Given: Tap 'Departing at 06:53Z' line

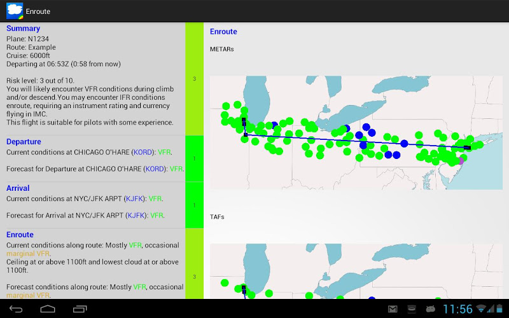Looking at the screenshot, I should pos(63,64).
